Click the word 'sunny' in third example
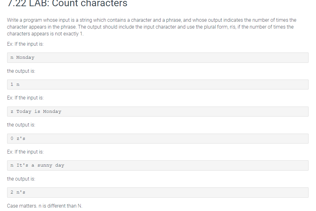 pos(45,165)
